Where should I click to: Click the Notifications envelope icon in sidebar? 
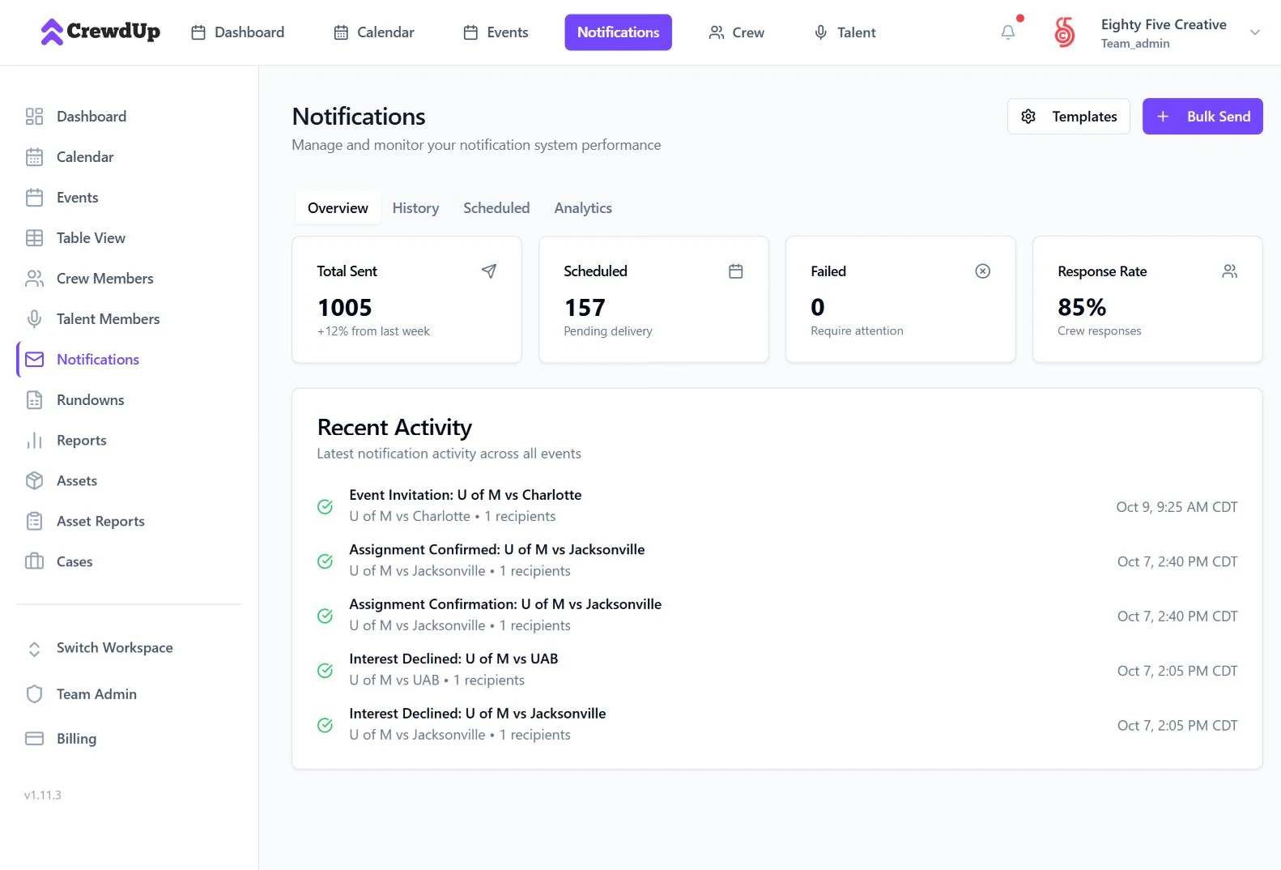(34, 360)
